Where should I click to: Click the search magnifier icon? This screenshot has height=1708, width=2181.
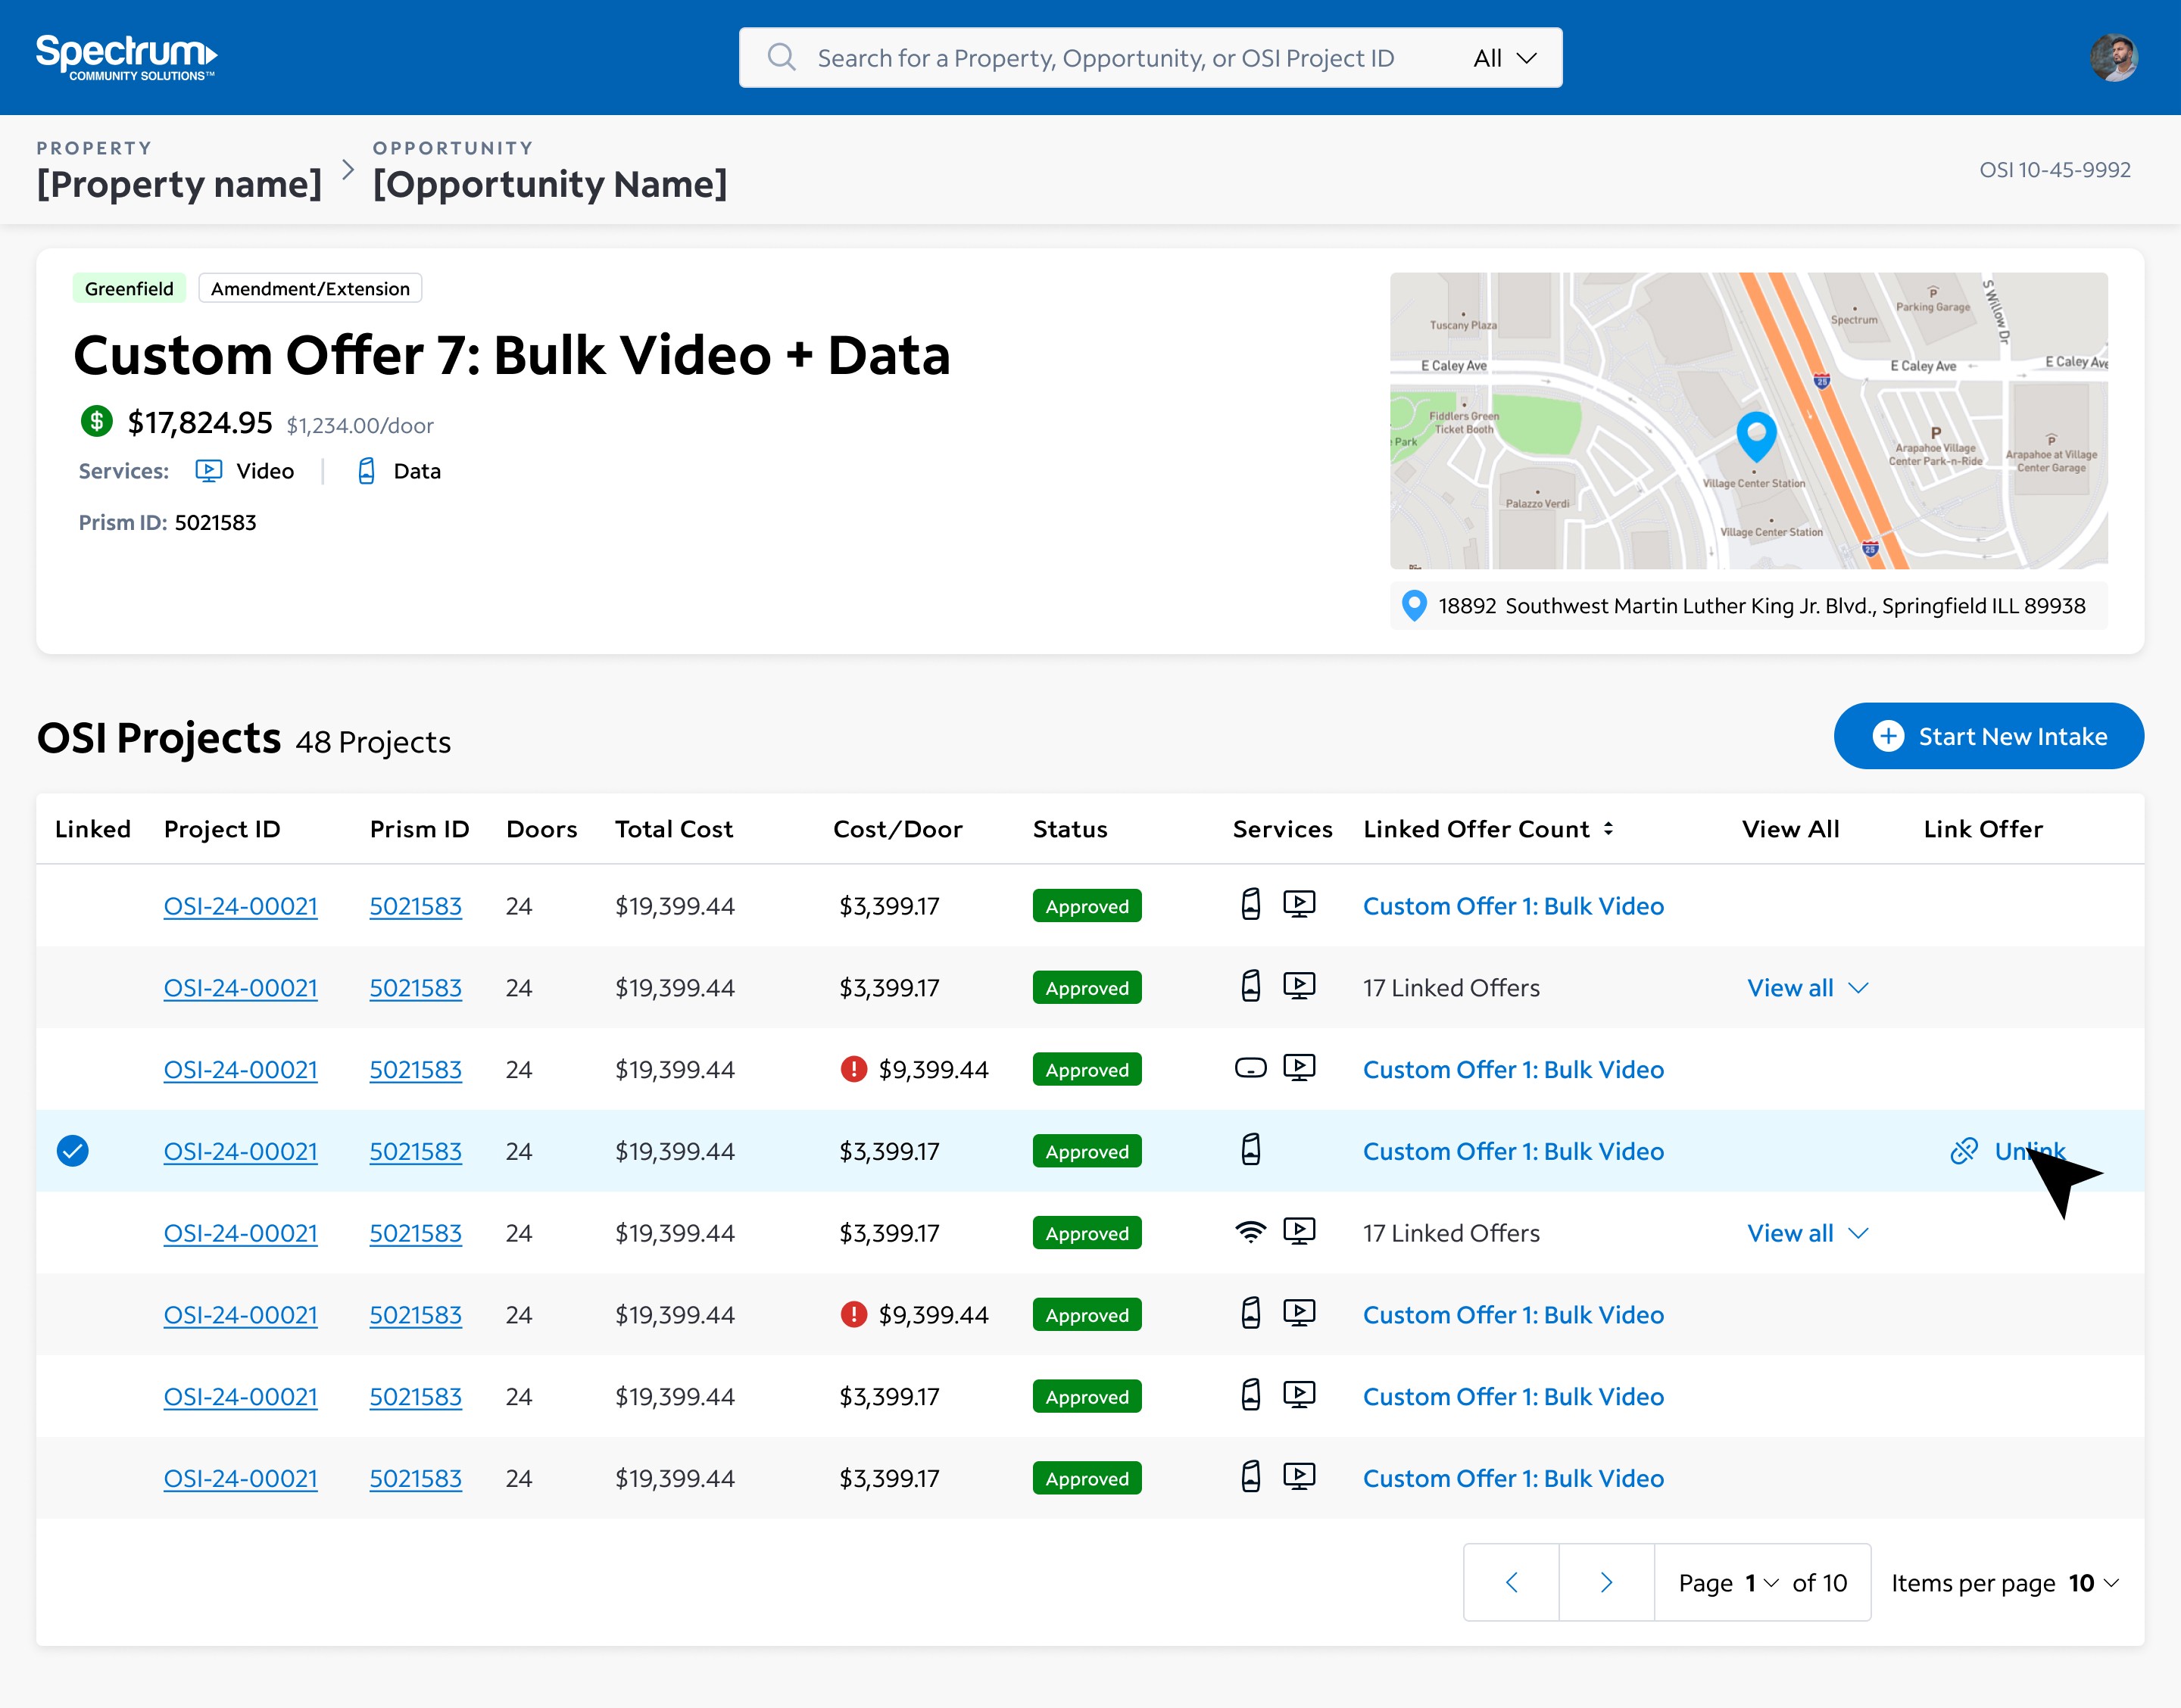coord(781,57)
